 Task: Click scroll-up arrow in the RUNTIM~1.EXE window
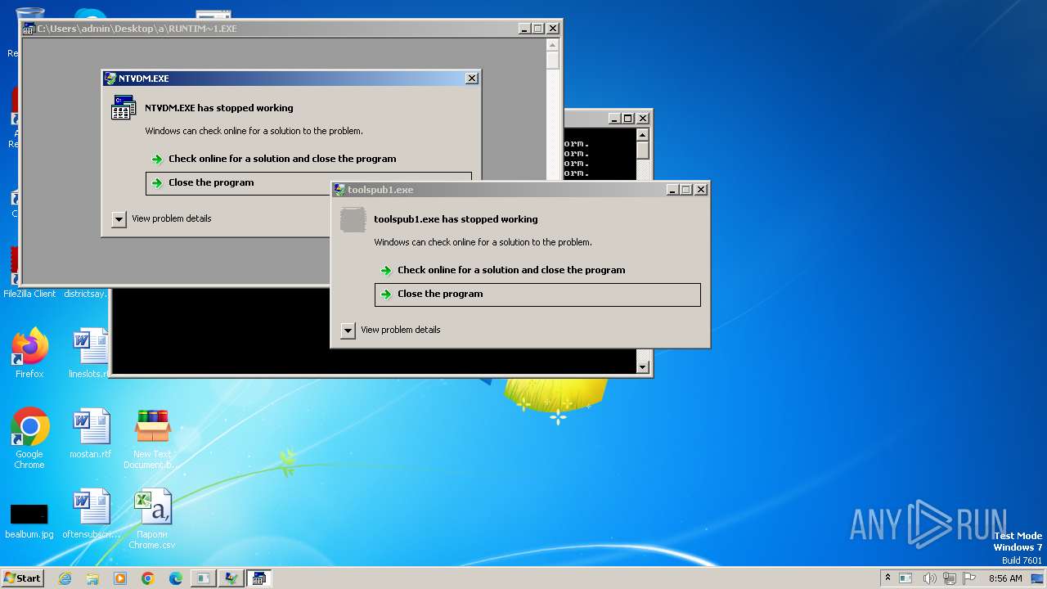coord(553,44)
